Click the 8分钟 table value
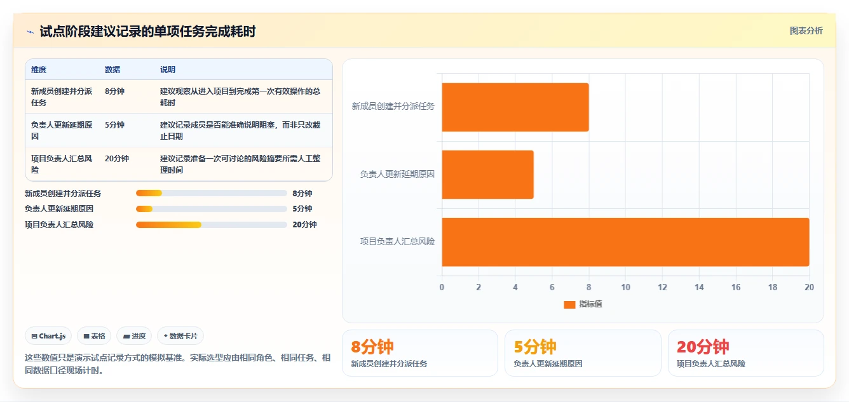Screen dimensions: 849x402 click(x=114, y=91)
